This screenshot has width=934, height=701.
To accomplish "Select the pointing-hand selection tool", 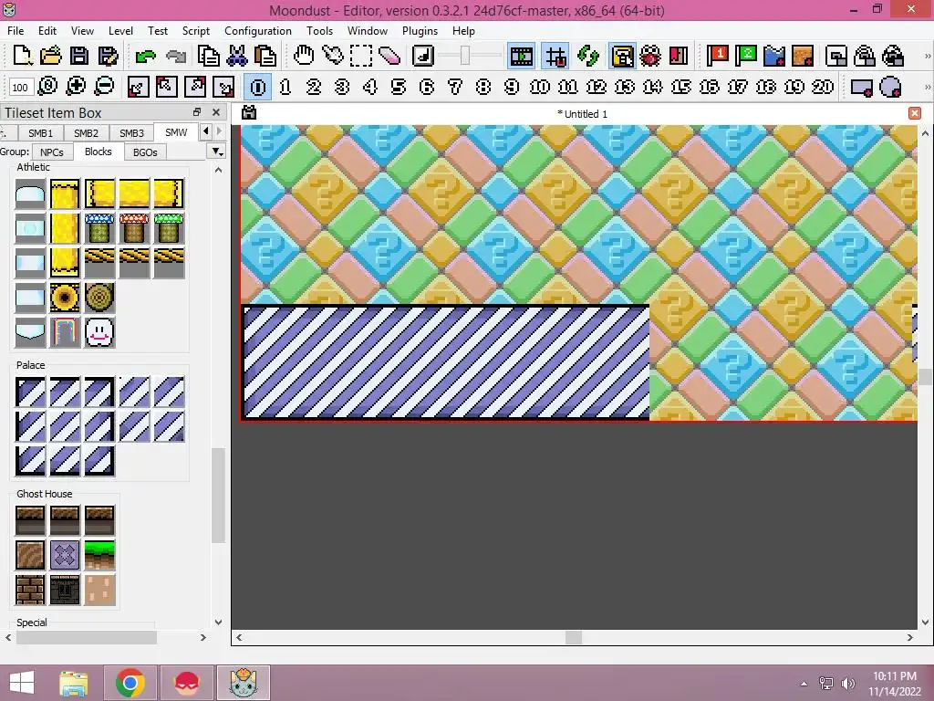I will coord(332,56).
